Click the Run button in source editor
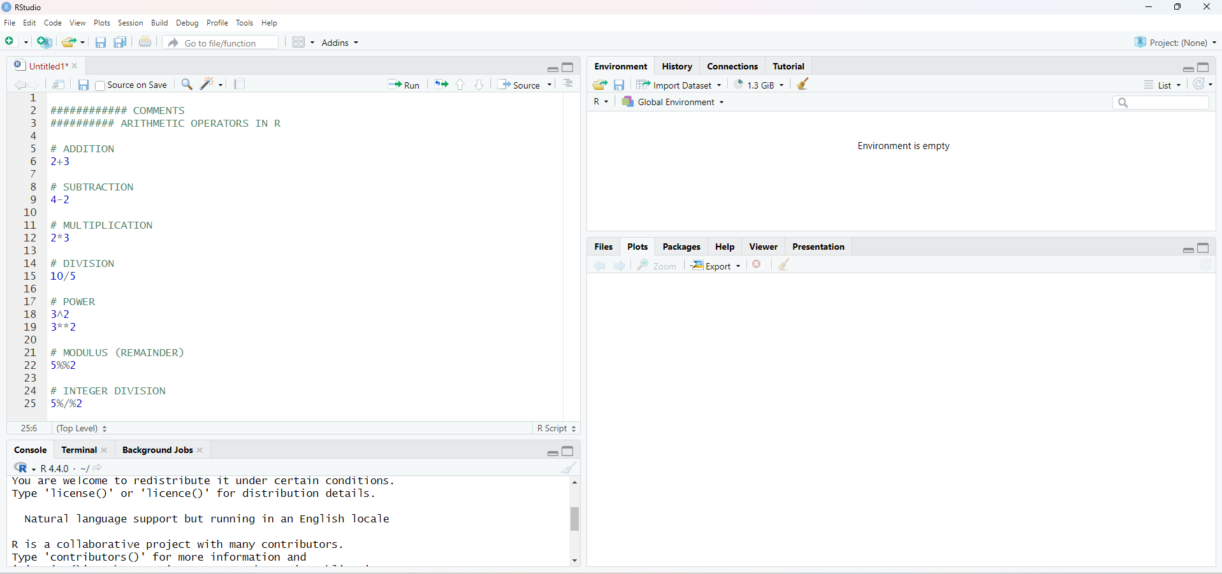Image resolution: width=1222 pixels, height=574 pixels. [x=404, y=85]
